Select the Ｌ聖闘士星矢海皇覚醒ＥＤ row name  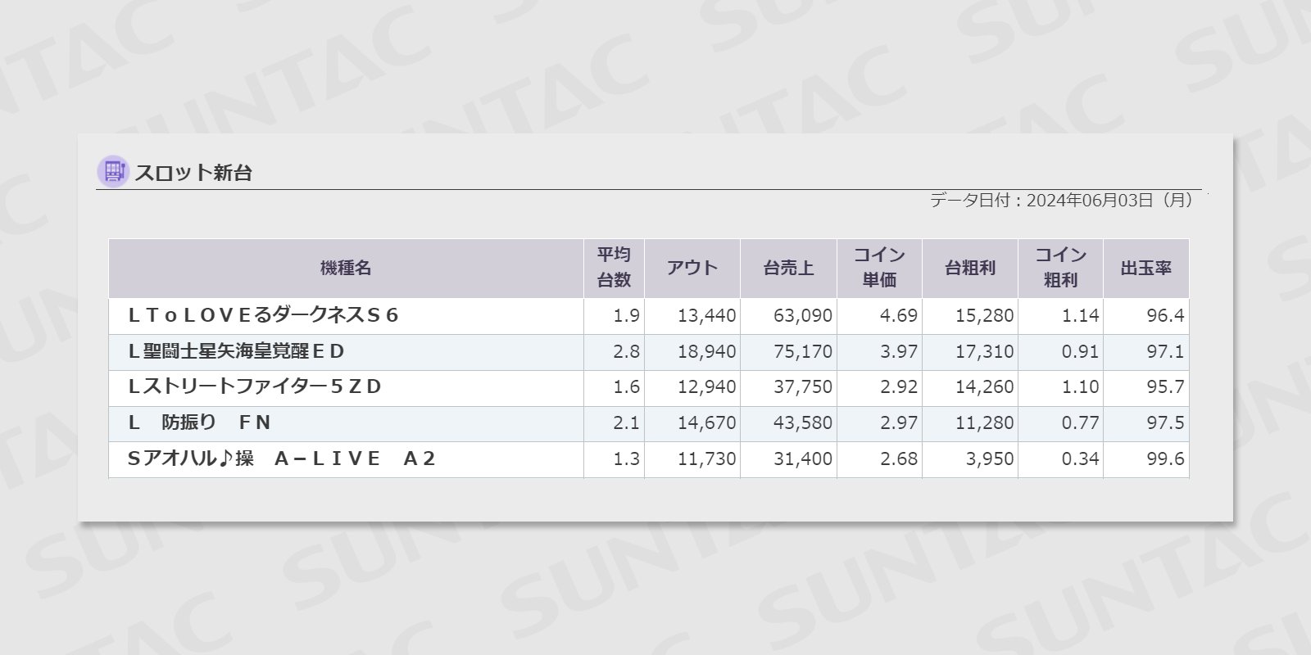(x=236, y=351)
